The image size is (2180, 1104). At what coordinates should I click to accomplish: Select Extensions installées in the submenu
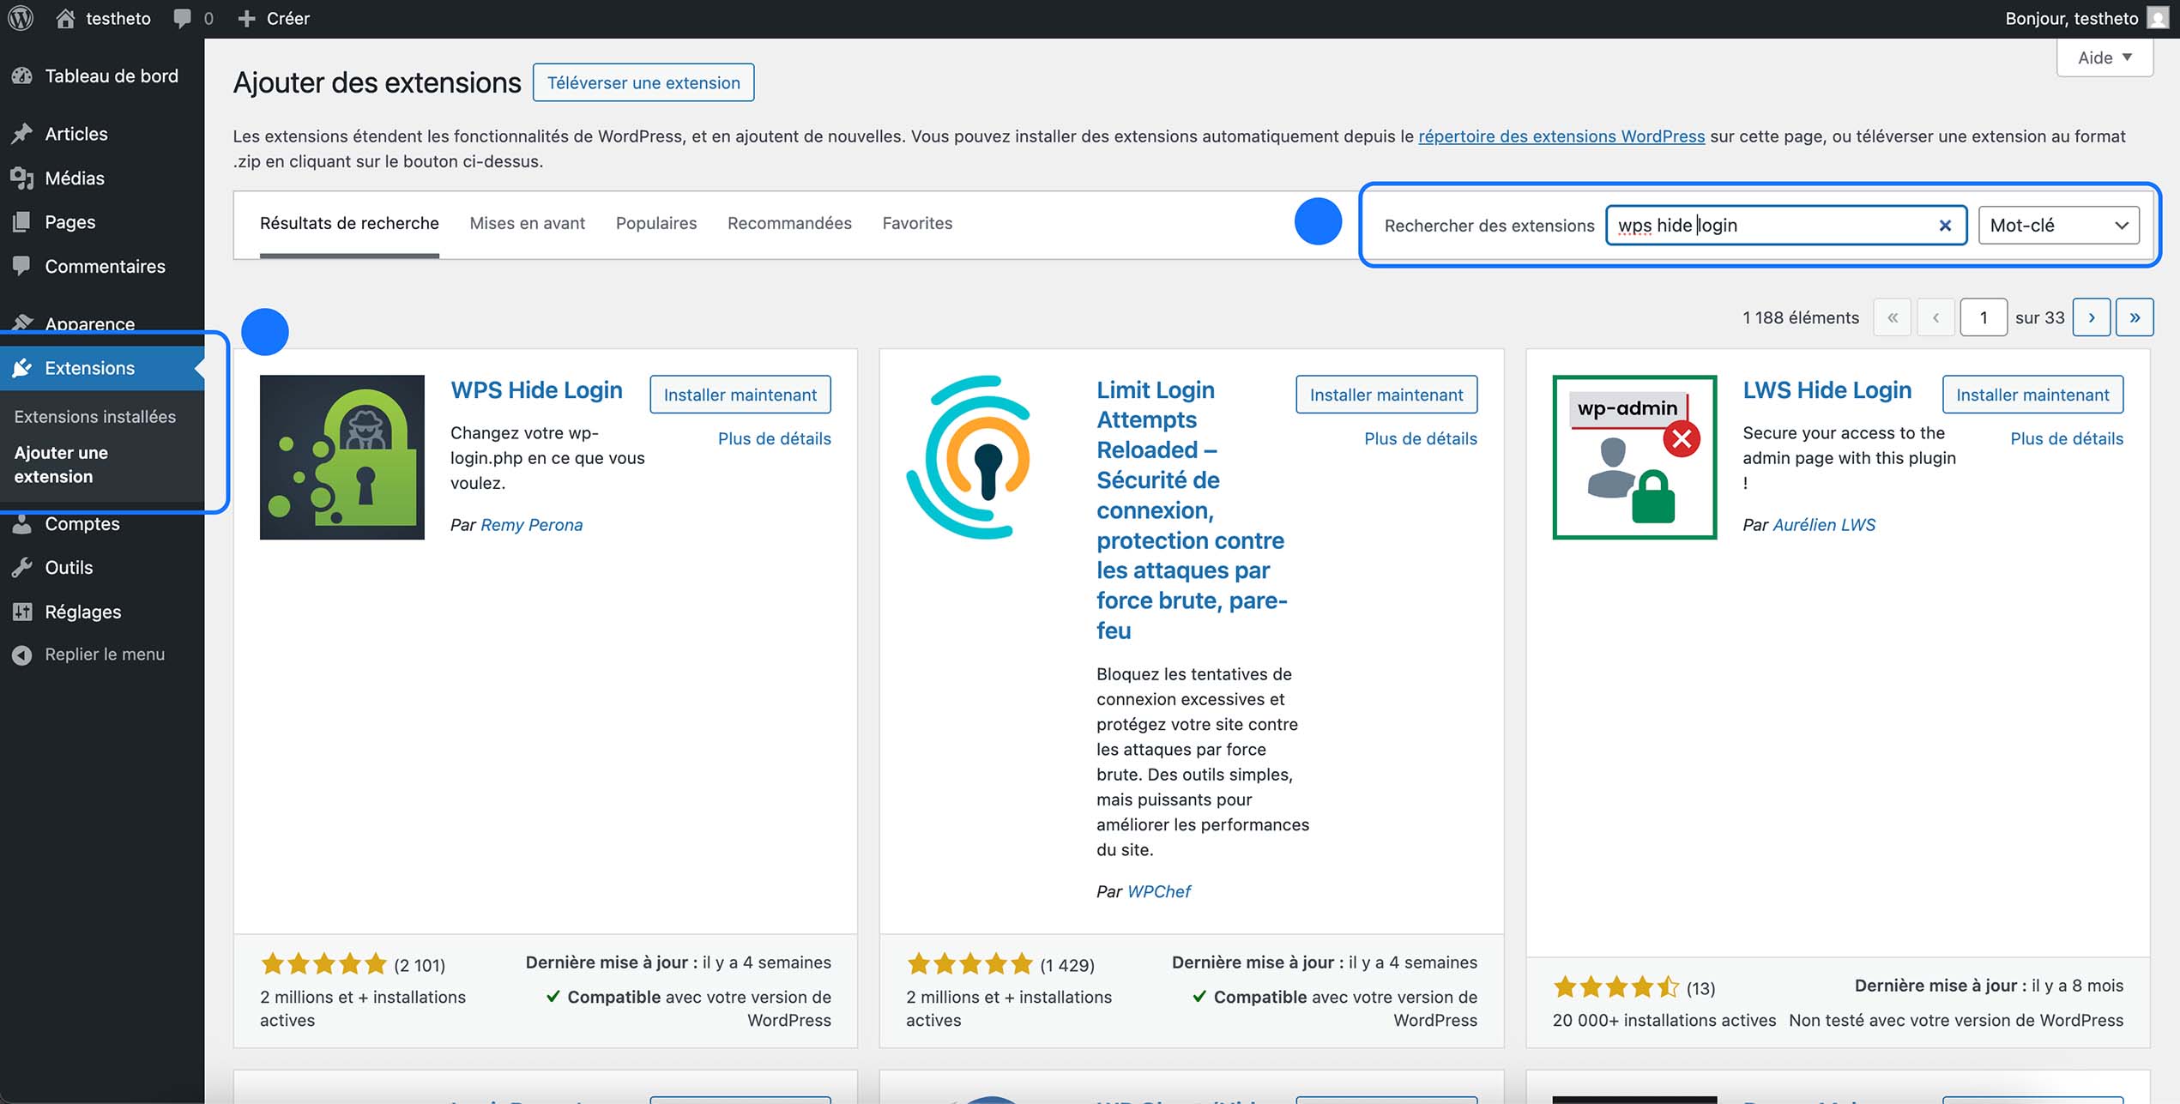(94, 416)
